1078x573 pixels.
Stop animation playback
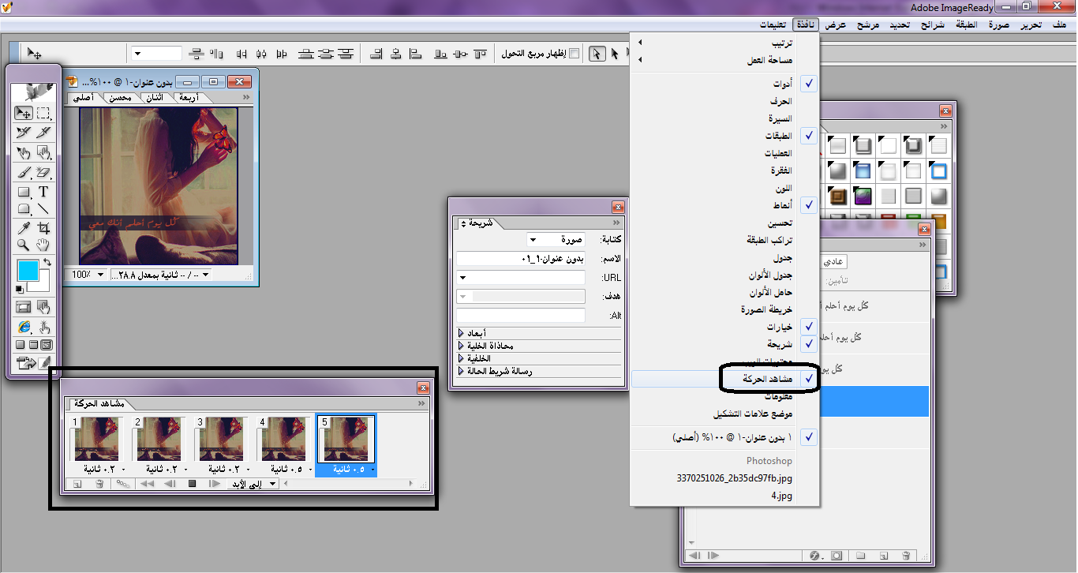(x=192, y=484)
